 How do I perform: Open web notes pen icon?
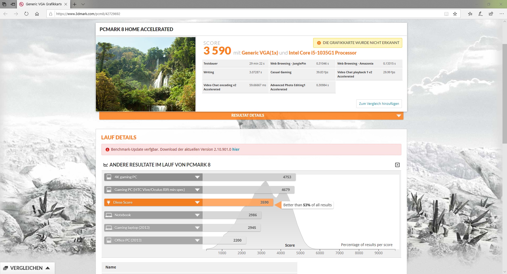tap(481, 14)
